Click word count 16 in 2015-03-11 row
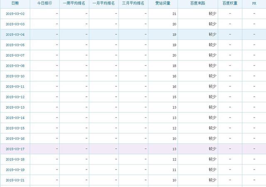The height and width of the screenshot is (187, 266). click(x=174, y=87)
